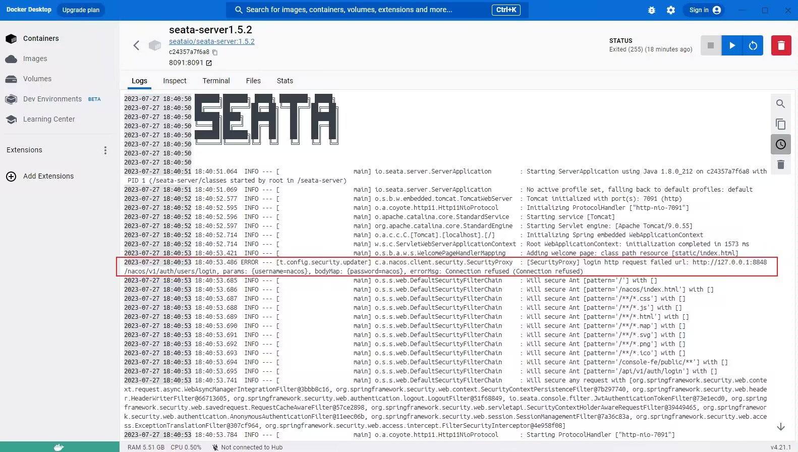Open the Containers section
The width and height of the screenshot is (798, 452).
[x=41, y=38]
